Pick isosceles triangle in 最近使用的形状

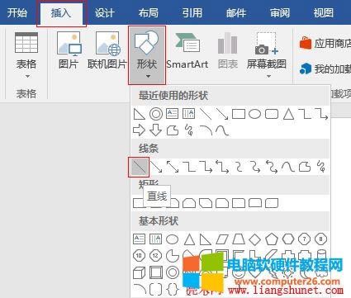click(x=288, y=114)
